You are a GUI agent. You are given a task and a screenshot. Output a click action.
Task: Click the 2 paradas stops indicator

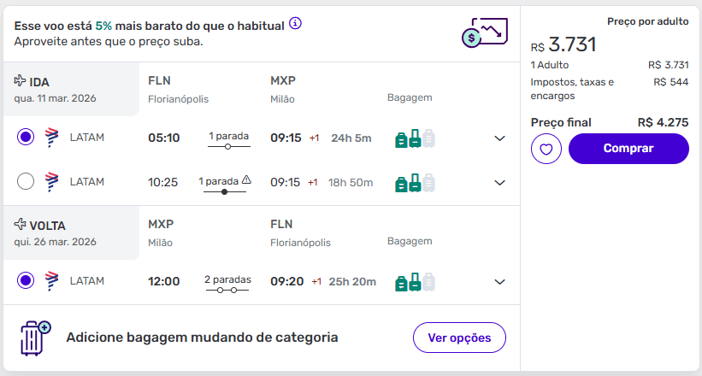coord(227,285)
